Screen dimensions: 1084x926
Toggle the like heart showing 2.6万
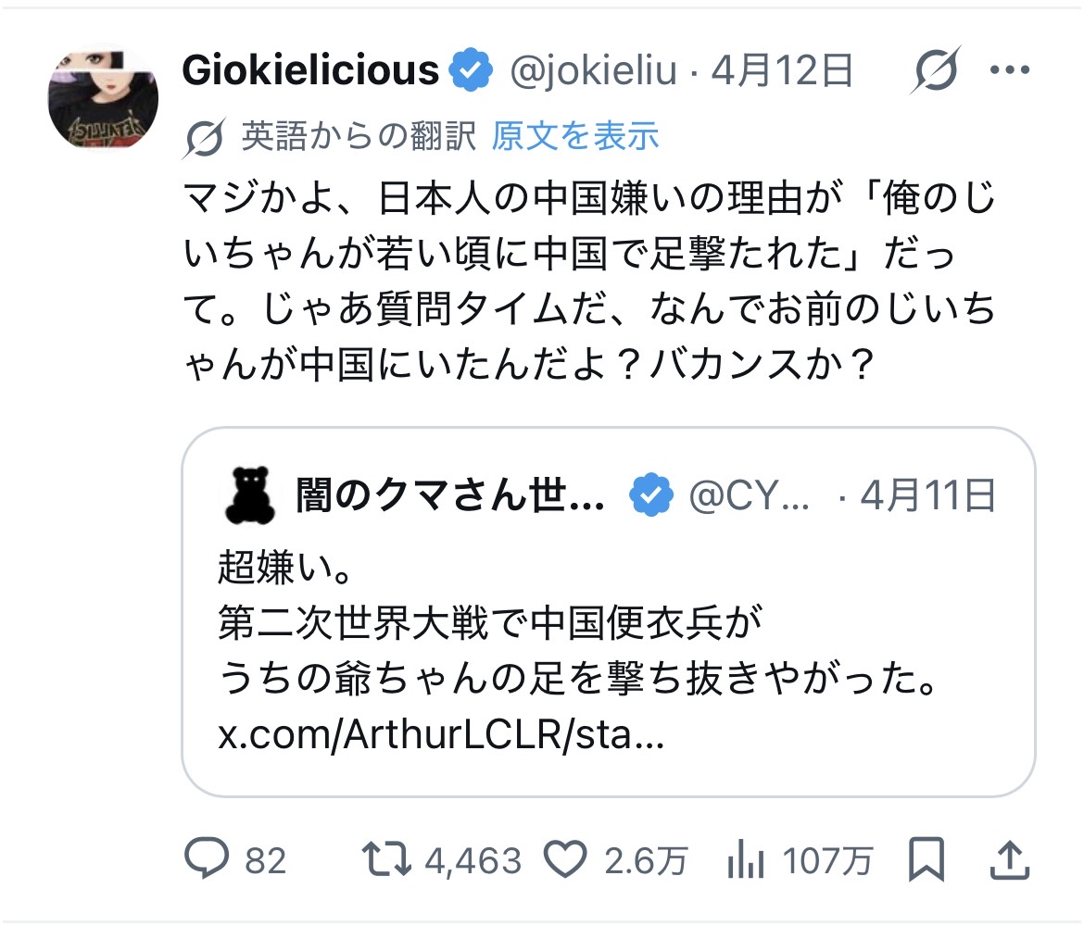566,860
